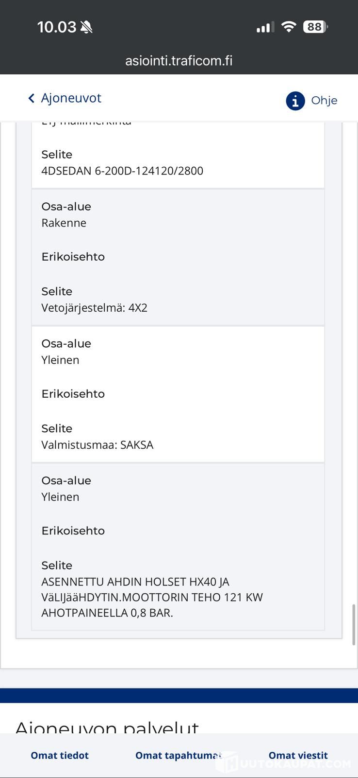Image resolution: width=358 pixels, height=778 pixels.
Task: Tap the Wi-Fi icon in status bar
Action: [288, 27]
